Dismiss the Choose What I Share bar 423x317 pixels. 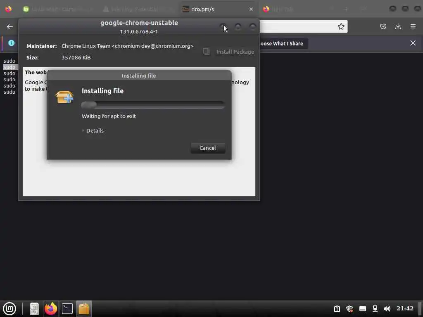coord(413,43)
